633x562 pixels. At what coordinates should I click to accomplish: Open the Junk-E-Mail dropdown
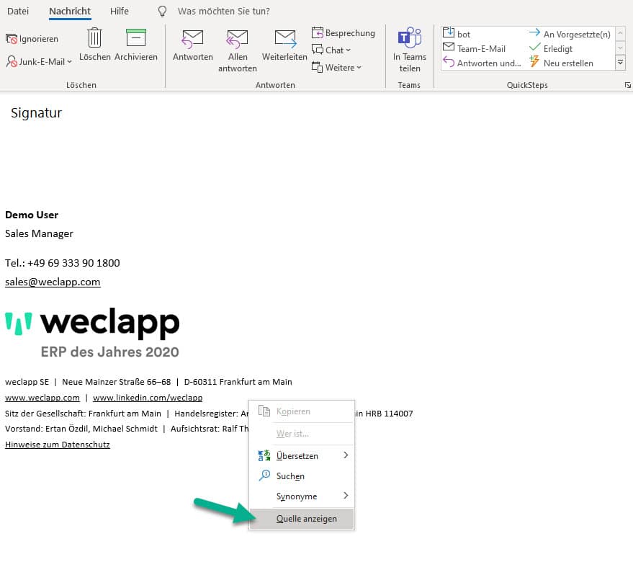click(39, 62)
